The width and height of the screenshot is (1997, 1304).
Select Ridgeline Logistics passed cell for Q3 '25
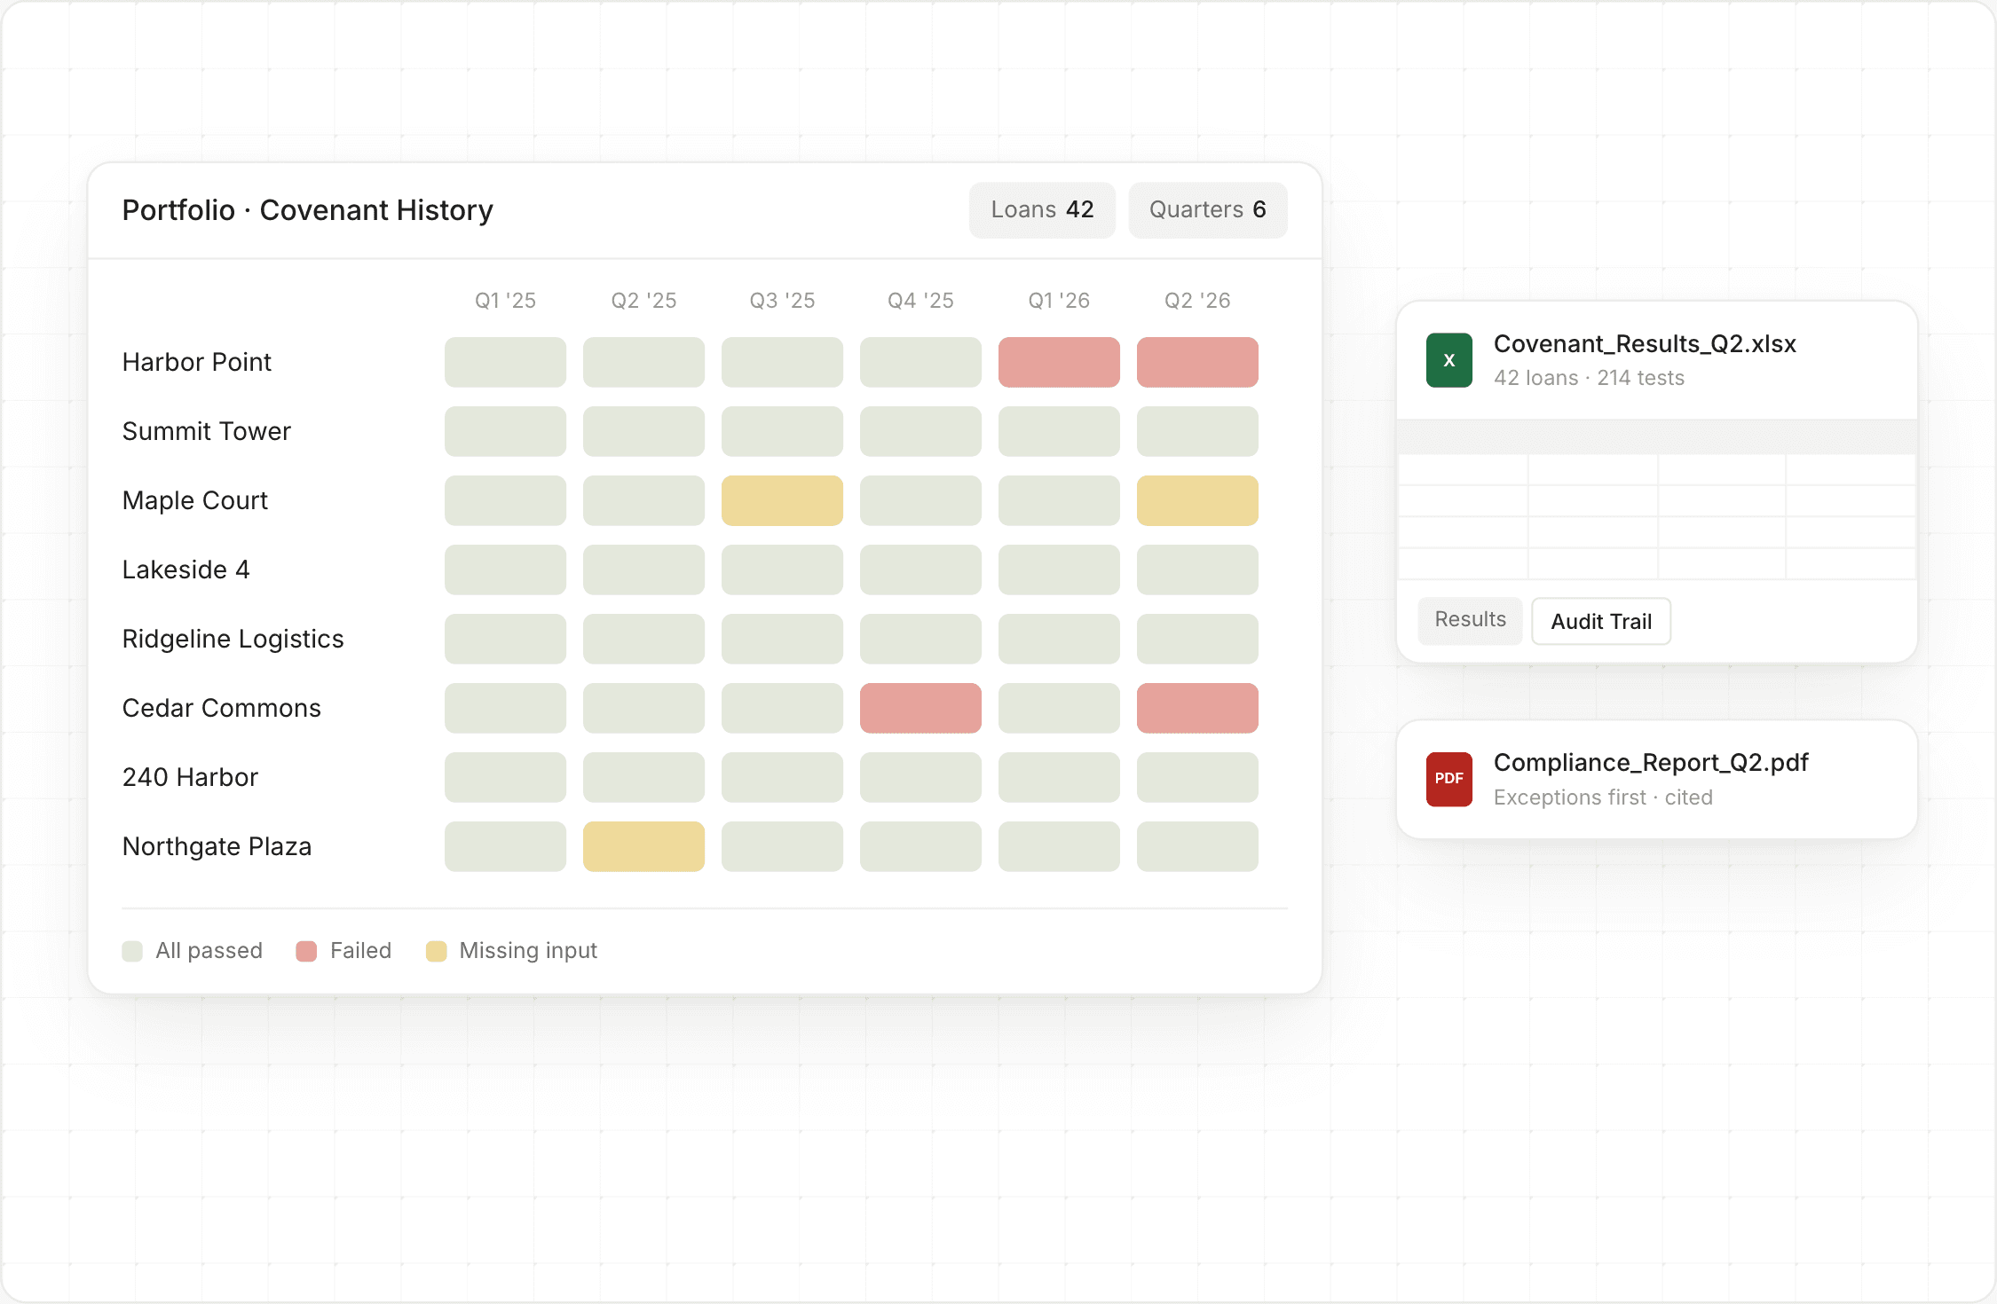[x=781, y=639]
